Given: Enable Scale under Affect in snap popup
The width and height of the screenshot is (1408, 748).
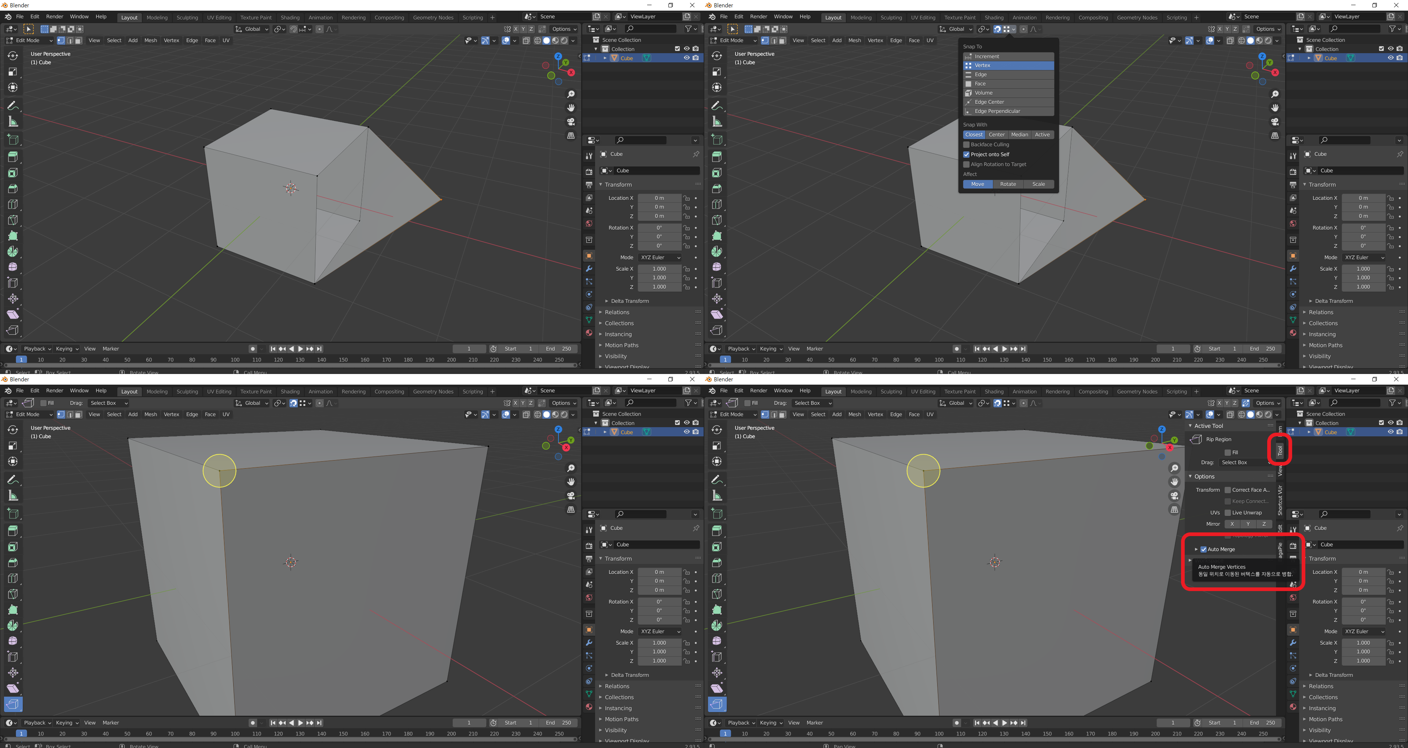Looking at the screenshot, I should pos(1038,184).
